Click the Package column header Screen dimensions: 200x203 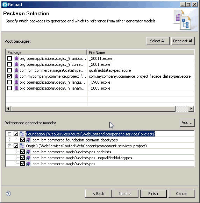click(46, 52)
